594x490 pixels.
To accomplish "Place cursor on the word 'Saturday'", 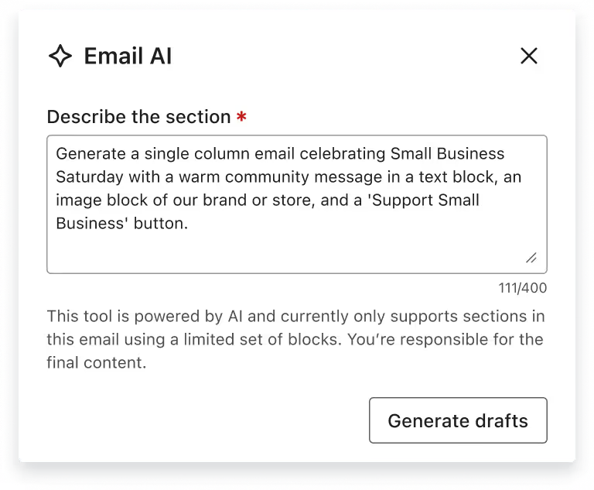I will (x=87, y=177).
